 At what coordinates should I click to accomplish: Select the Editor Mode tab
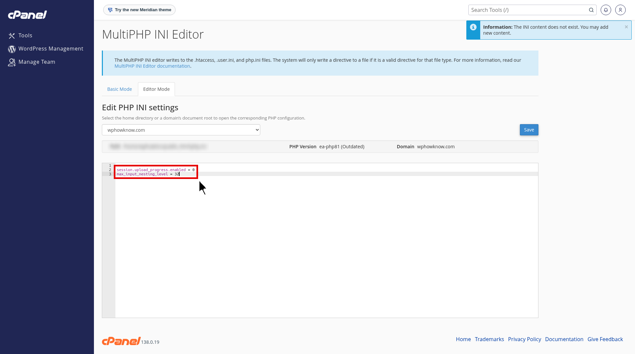[x=156, y=89]
